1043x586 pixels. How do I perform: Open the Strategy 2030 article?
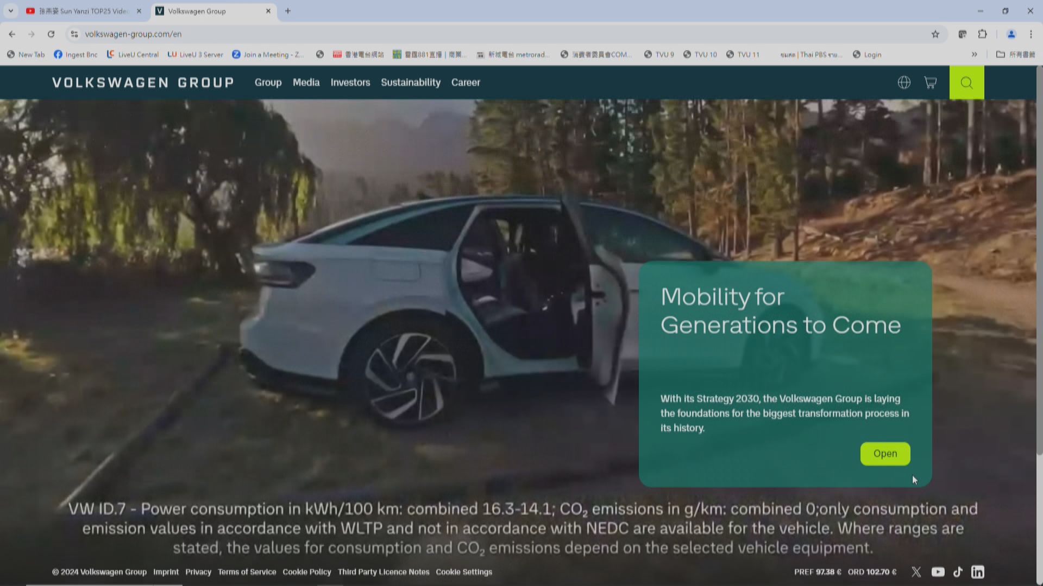[885, 453]
